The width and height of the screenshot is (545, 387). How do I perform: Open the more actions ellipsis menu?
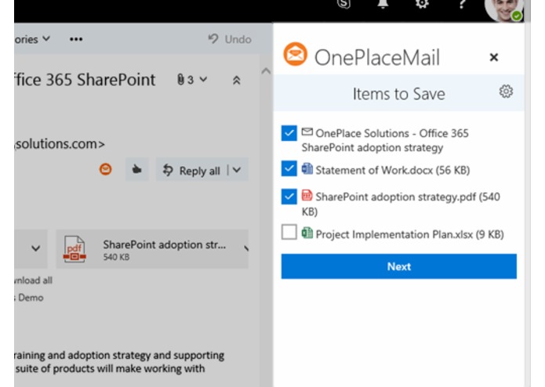click(76, 39)
